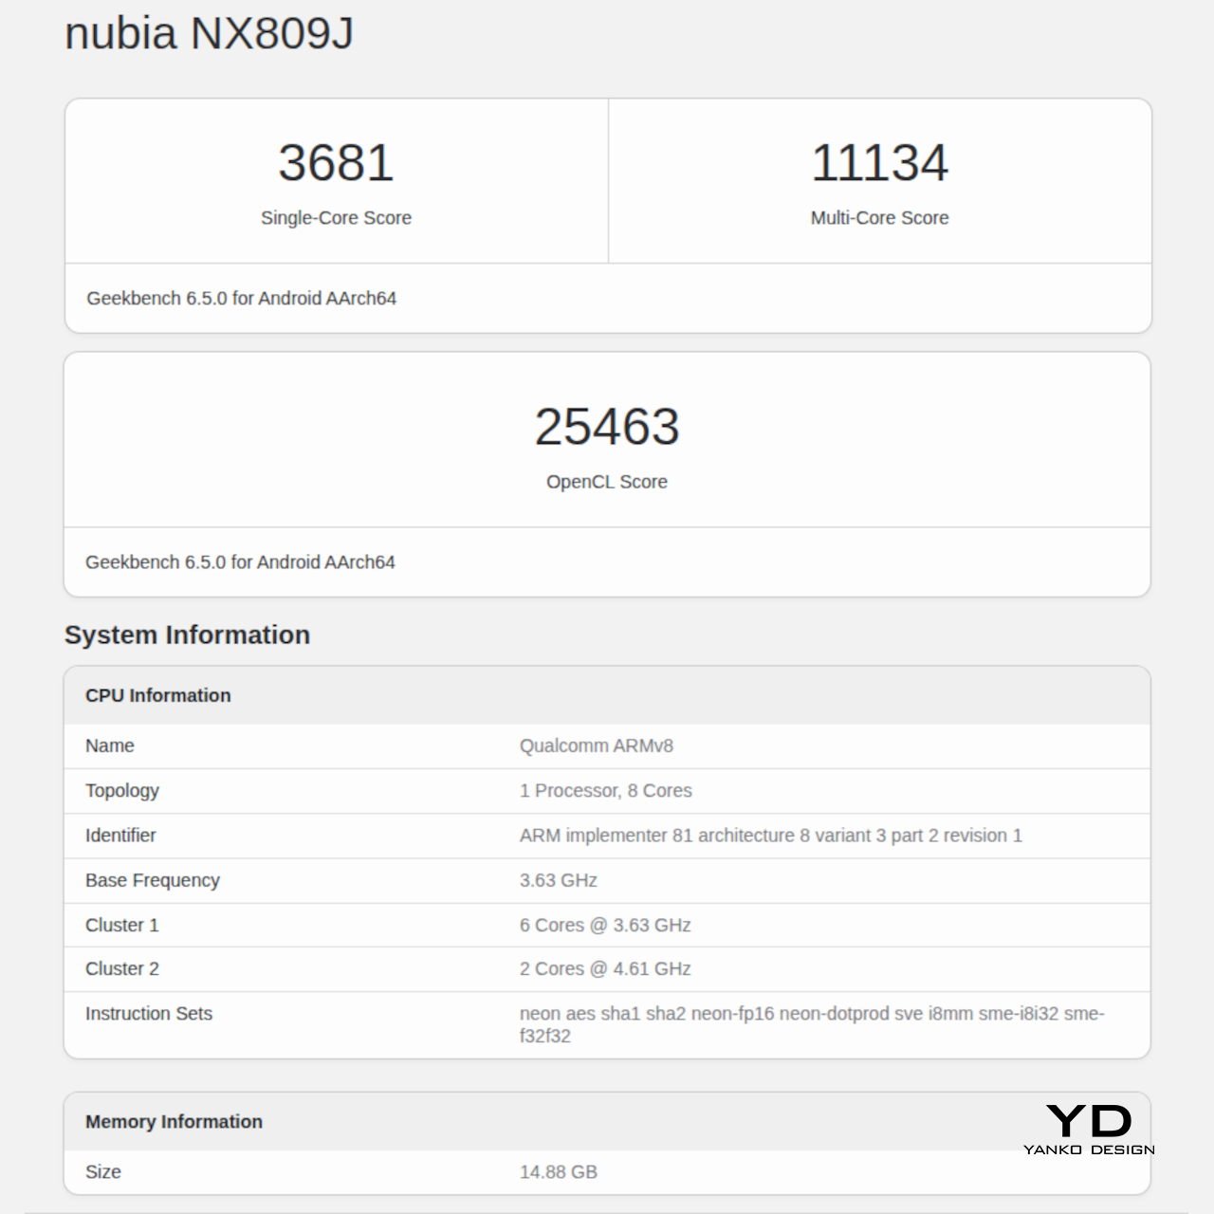Click the System Information heading
The width and height of the screenshot is (1214, 1214).
tap(187, 635)
